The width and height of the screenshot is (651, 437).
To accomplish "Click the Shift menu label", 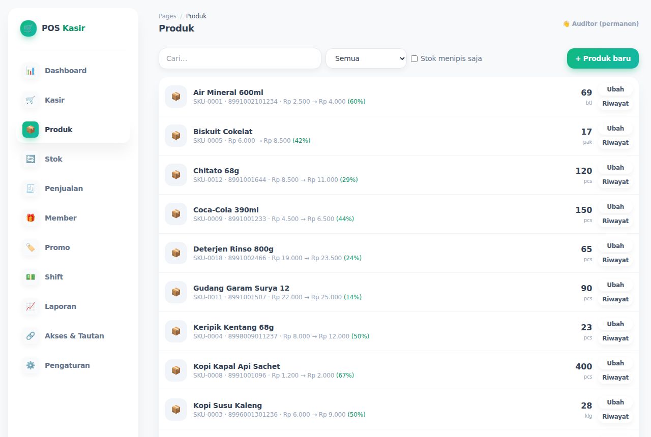I will pyautogui.click(x=54, y=277).
